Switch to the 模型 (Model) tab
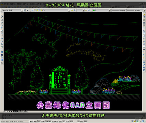This screenshot has height=123, width=146. click(15, 111)
